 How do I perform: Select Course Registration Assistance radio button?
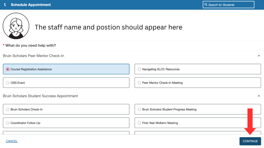coord(8,69)
